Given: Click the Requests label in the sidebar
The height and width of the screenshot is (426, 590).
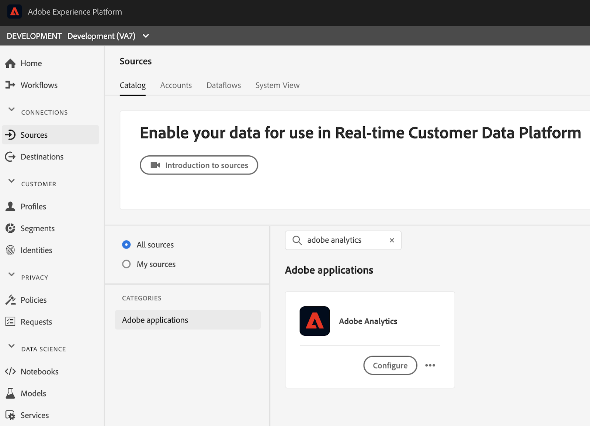Looking at the screenshot, I should coord(36,322).
